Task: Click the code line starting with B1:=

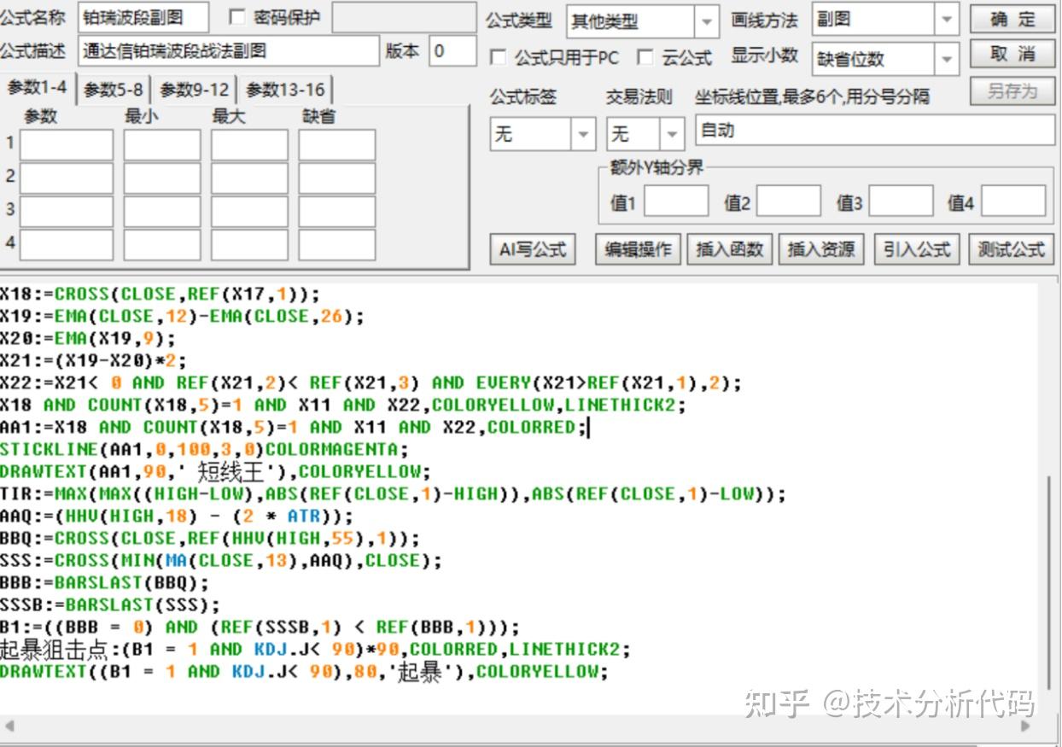Action: point(260,627)
